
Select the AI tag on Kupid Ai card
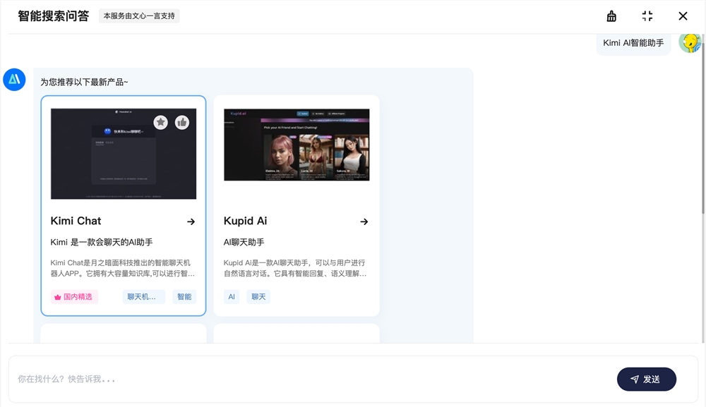(x=232, y=296)
